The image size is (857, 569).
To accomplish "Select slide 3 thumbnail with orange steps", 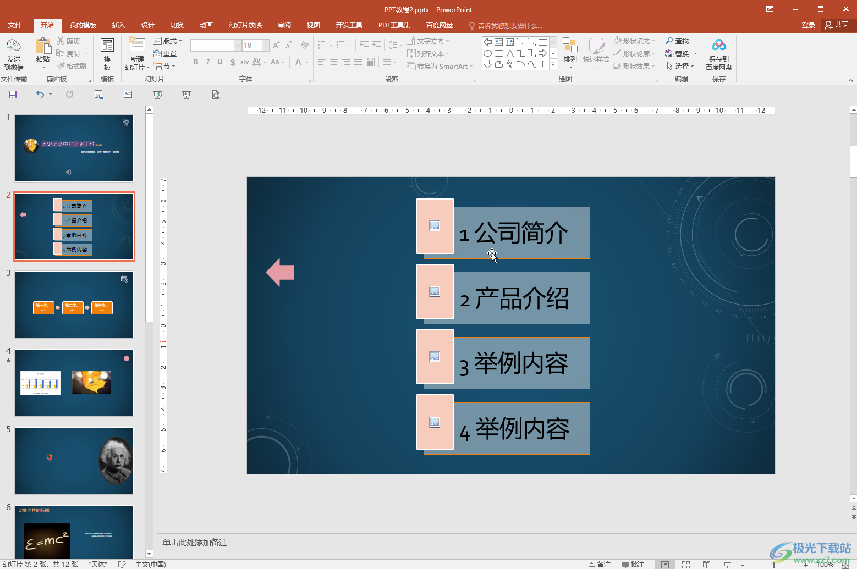I will point(74,305).
